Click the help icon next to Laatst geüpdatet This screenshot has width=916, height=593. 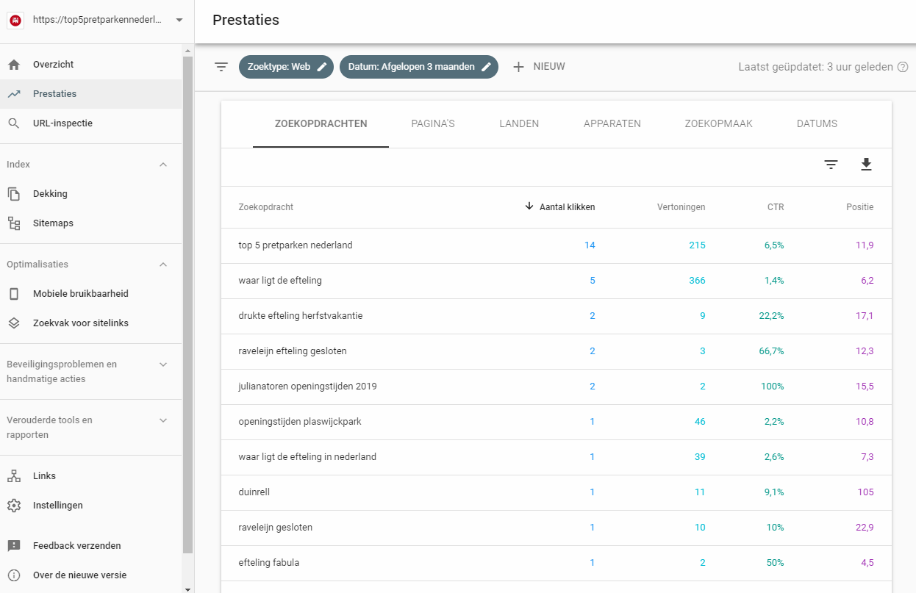pyautogui.click(x=902, y=67)
